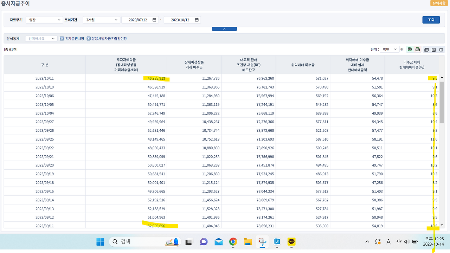
Task: Open the 조회기간 dropdown set to 3개월
Action: coord(102,20)
